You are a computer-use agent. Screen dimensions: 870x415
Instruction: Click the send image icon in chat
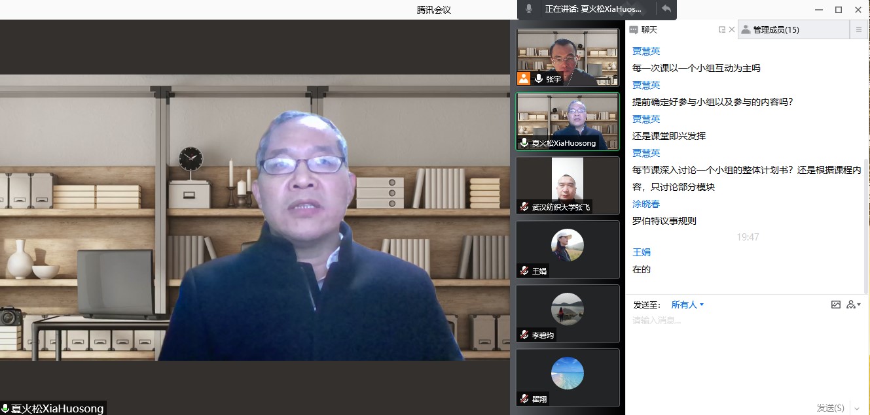(x=835, y=305)
